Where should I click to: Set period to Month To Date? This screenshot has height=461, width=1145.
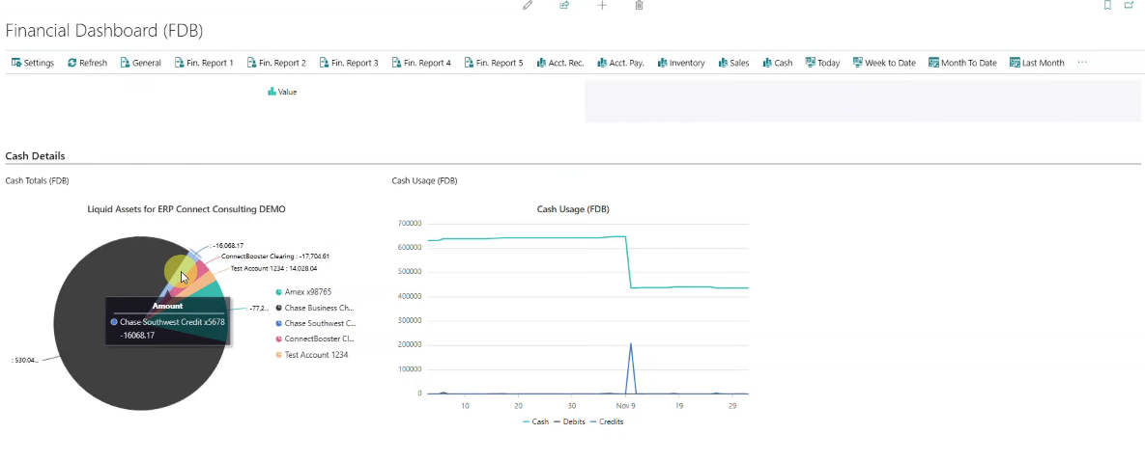coord(962,63)
